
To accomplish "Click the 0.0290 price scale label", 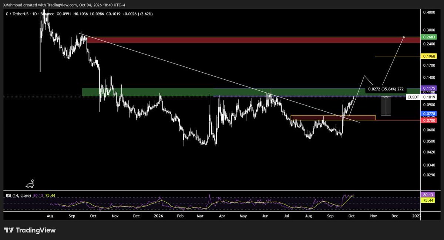I will pyautogui.click(x=429, y=174).
